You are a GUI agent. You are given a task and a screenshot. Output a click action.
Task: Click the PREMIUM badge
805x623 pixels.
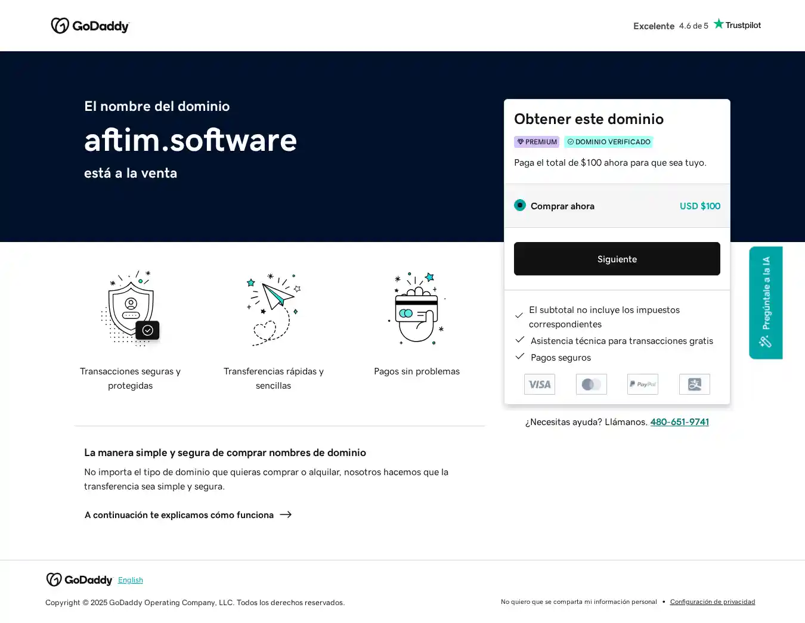(x=537, y=142)
